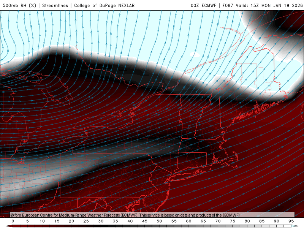
Task: Click the "Streamlines" label in the header
Action: click(55, 5)
